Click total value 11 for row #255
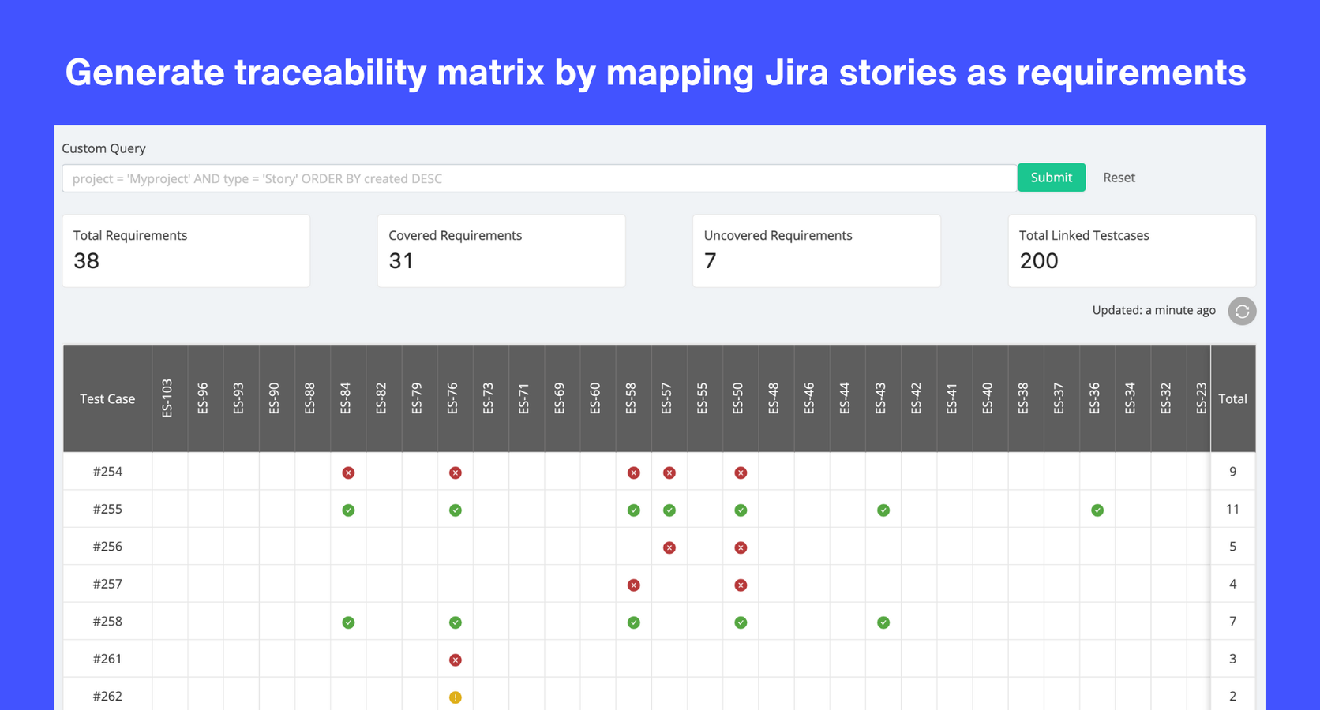Image resolution: width=1320 pixels, height=710 pixels. pyautogui.click(x=1232, y=509)
